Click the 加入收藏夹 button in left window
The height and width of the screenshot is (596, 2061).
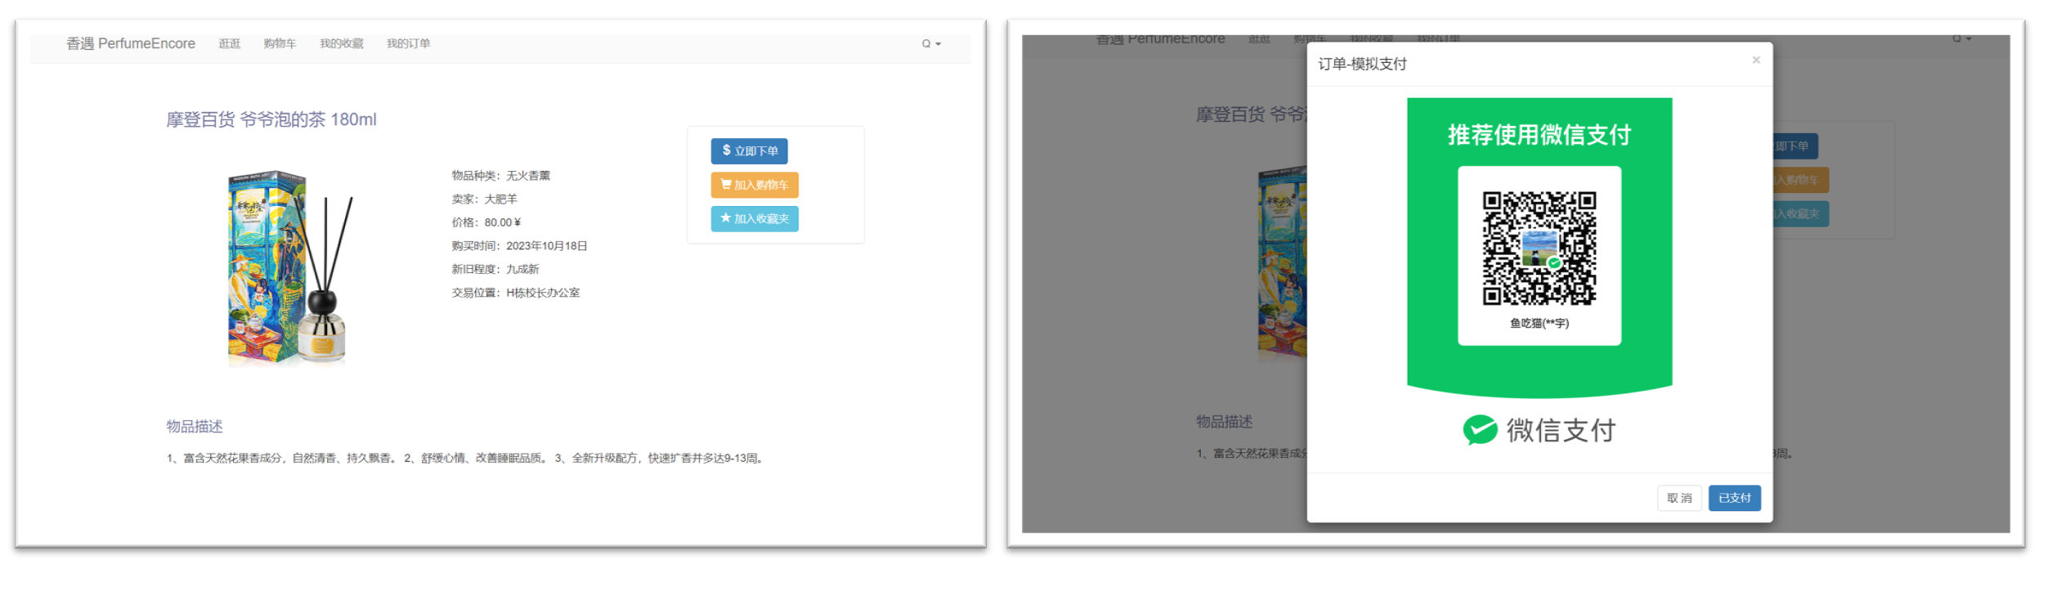pos(755,218)
